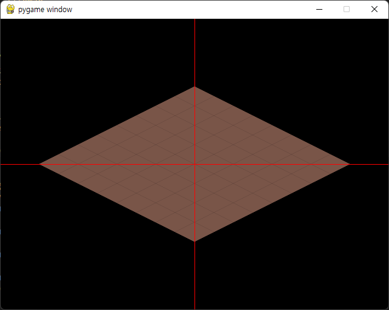
Task: Click the top vertex of the brown diamond
Action: (194, 87)
